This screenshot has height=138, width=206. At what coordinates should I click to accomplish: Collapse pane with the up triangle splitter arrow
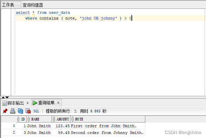[x=3, y=97]
